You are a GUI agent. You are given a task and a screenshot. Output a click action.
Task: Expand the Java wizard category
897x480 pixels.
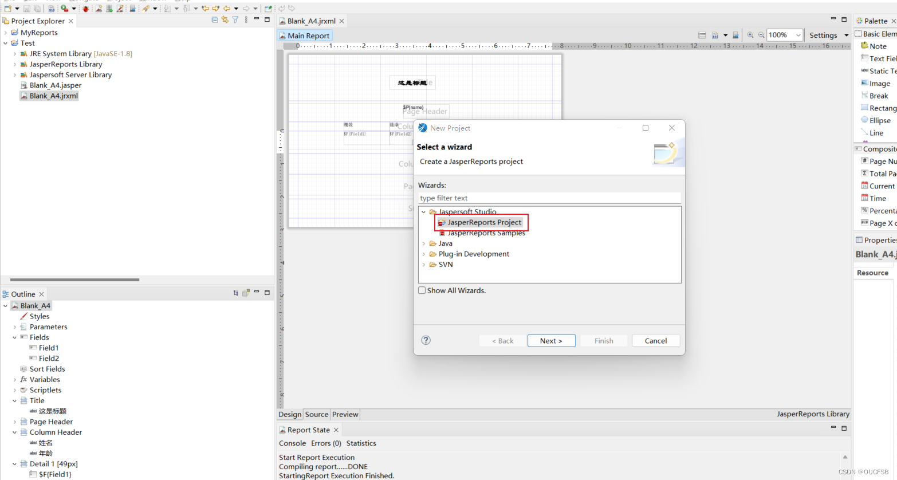(x=424, y=243)
